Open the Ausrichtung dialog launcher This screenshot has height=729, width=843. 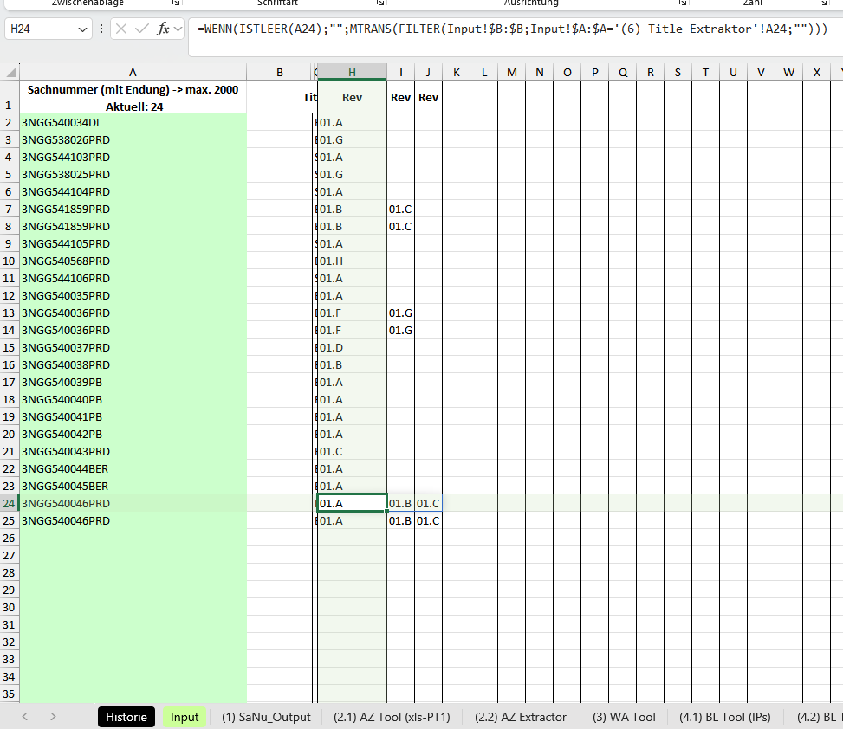(682, 3)
